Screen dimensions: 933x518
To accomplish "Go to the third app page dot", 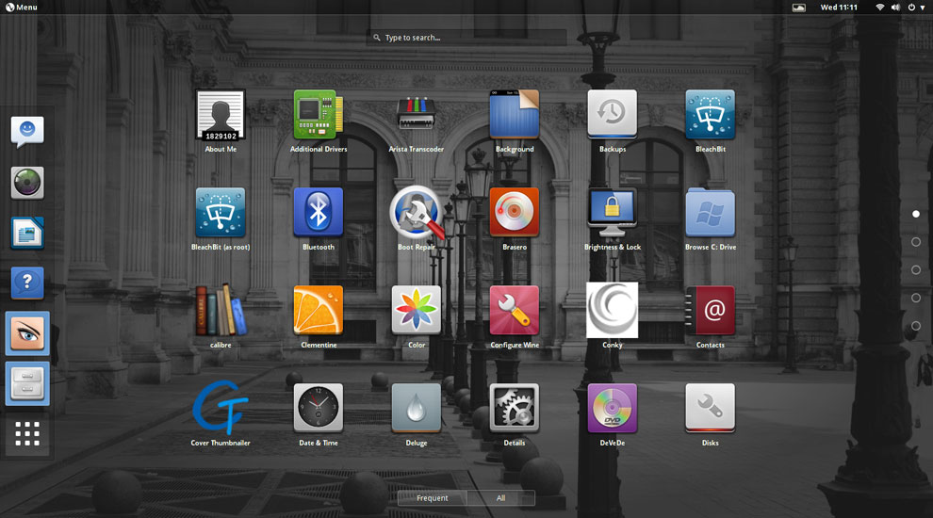I will [x=916, y=269].
